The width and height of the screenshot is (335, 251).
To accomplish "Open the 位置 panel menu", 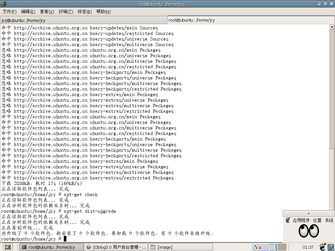I will tap(317, 220).
